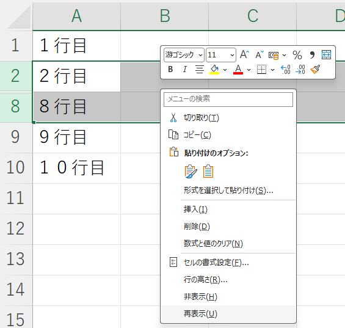Choose コピー(C) from context menu
The image size is (345, 328).
click(x=228, y=135)
